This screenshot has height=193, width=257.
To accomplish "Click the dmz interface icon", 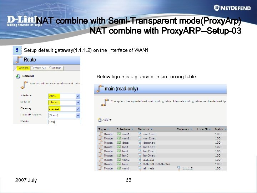I will point(119,143).
